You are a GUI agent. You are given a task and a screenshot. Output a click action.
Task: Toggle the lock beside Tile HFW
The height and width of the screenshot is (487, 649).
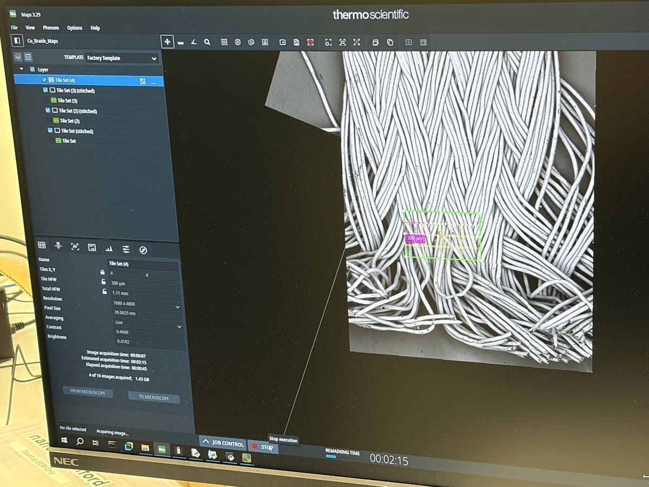point(104,282)
